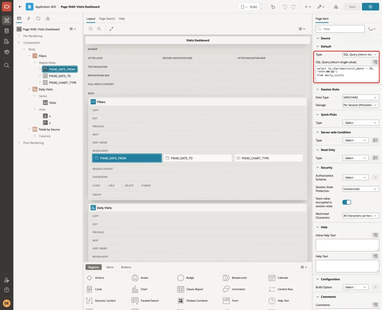
Task: Select the Classic Report region in the gallery
Action: point(190,289)
